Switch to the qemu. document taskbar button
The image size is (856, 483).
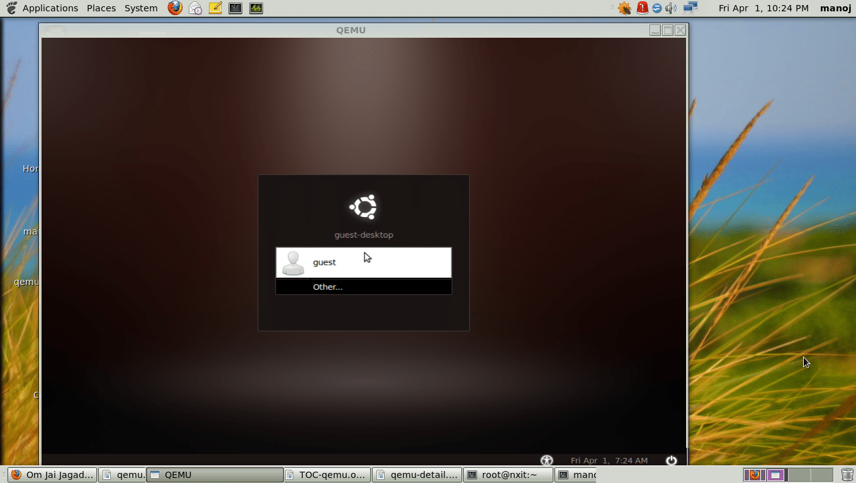[123, 475]
